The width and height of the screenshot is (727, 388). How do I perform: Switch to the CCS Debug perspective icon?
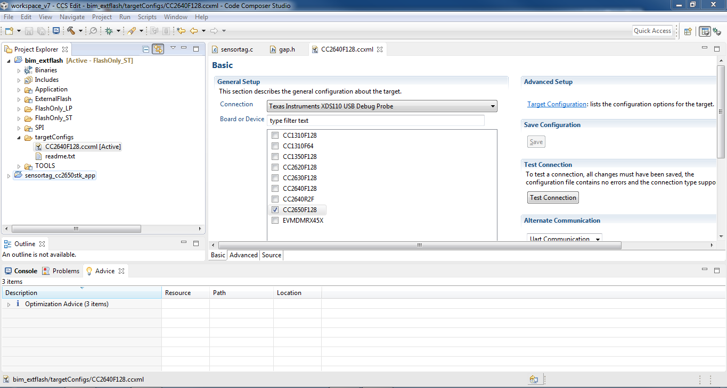coord(717,31)
